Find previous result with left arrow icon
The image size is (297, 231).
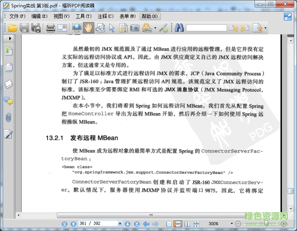coord(233,28)
